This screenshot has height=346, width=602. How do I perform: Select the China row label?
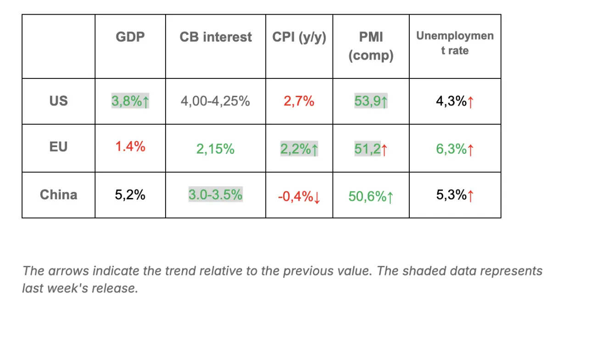pos(58,195)
